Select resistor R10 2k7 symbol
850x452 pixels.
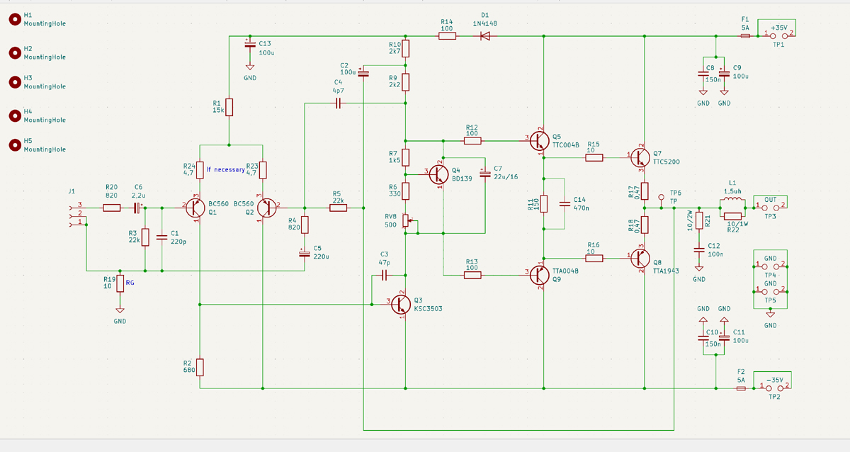pyautogui.click(x=405, y=49)
